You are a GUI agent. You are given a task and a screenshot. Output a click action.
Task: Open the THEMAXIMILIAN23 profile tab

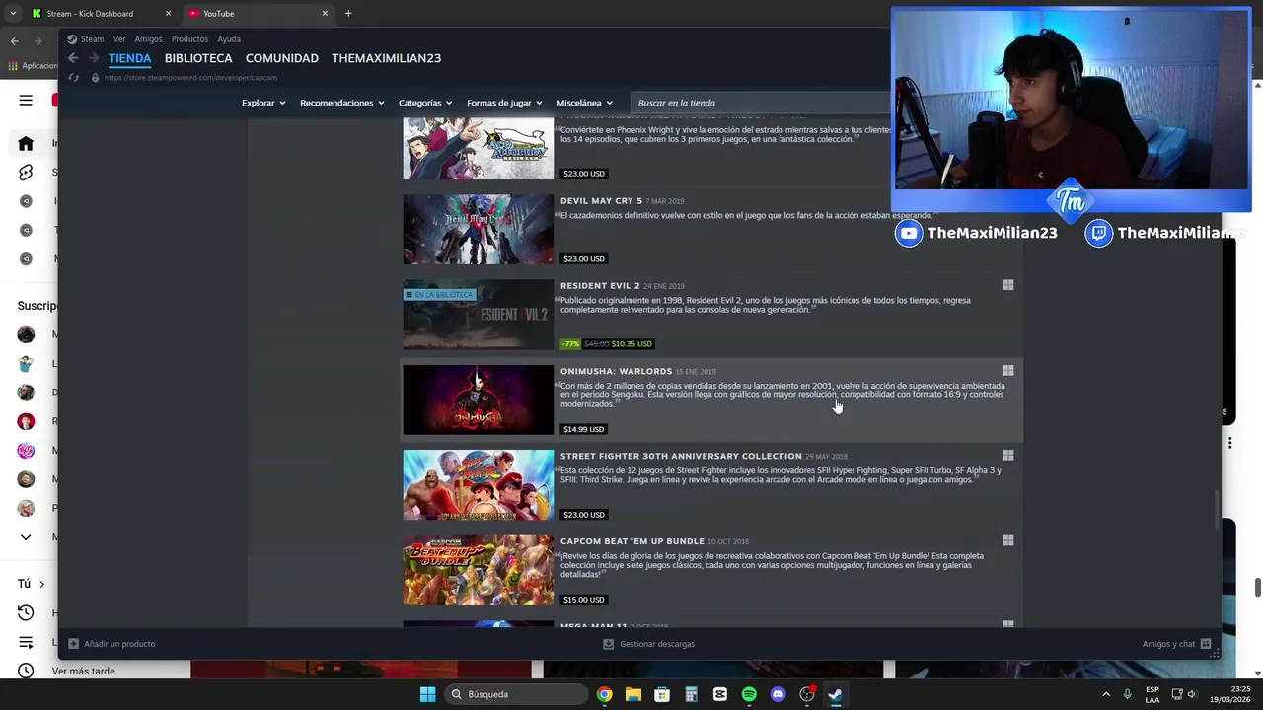tap(387, 58)
